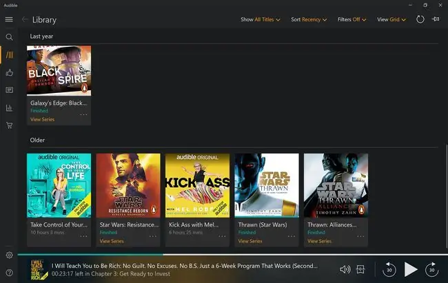Go back with the arrow beside Library
The height and width of the screenshot is (283, 448).
point(25,19)
